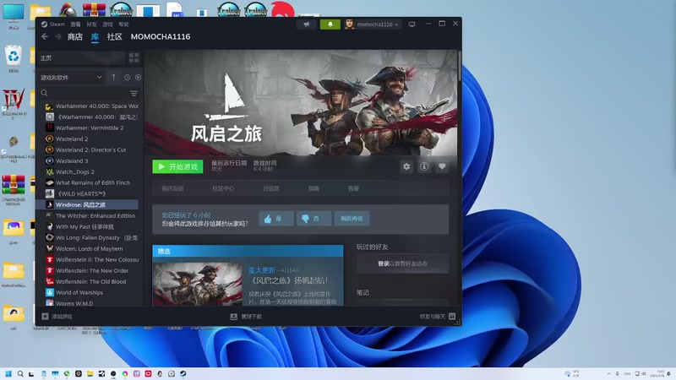Reverse sort order using the up arrow
The width and height of the screenshot is (676, 380).
coord(113,77)
